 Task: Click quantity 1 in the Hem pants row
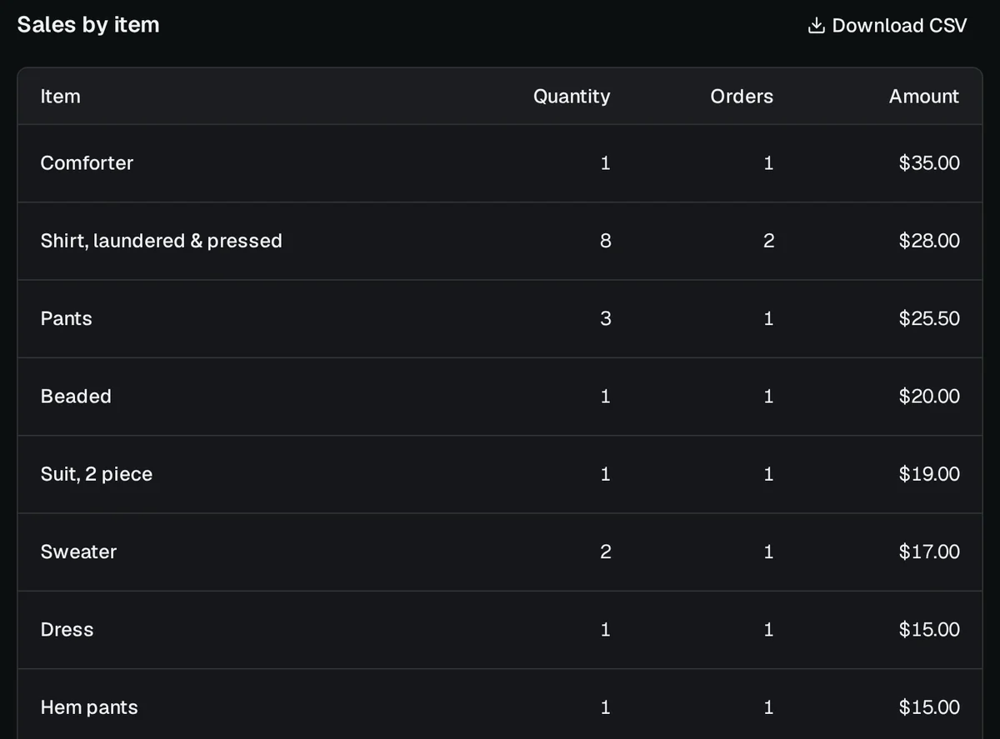point(605,707)
